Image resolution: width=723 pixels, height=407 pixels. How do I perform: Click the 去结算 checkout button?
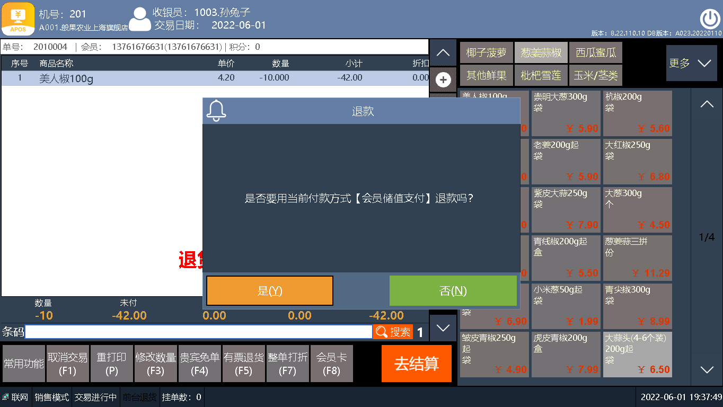[417, 364]
